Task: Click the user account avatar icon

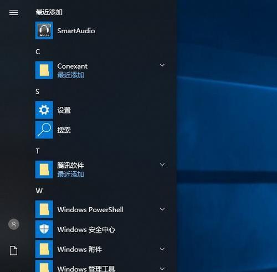Action: [14, 224]
